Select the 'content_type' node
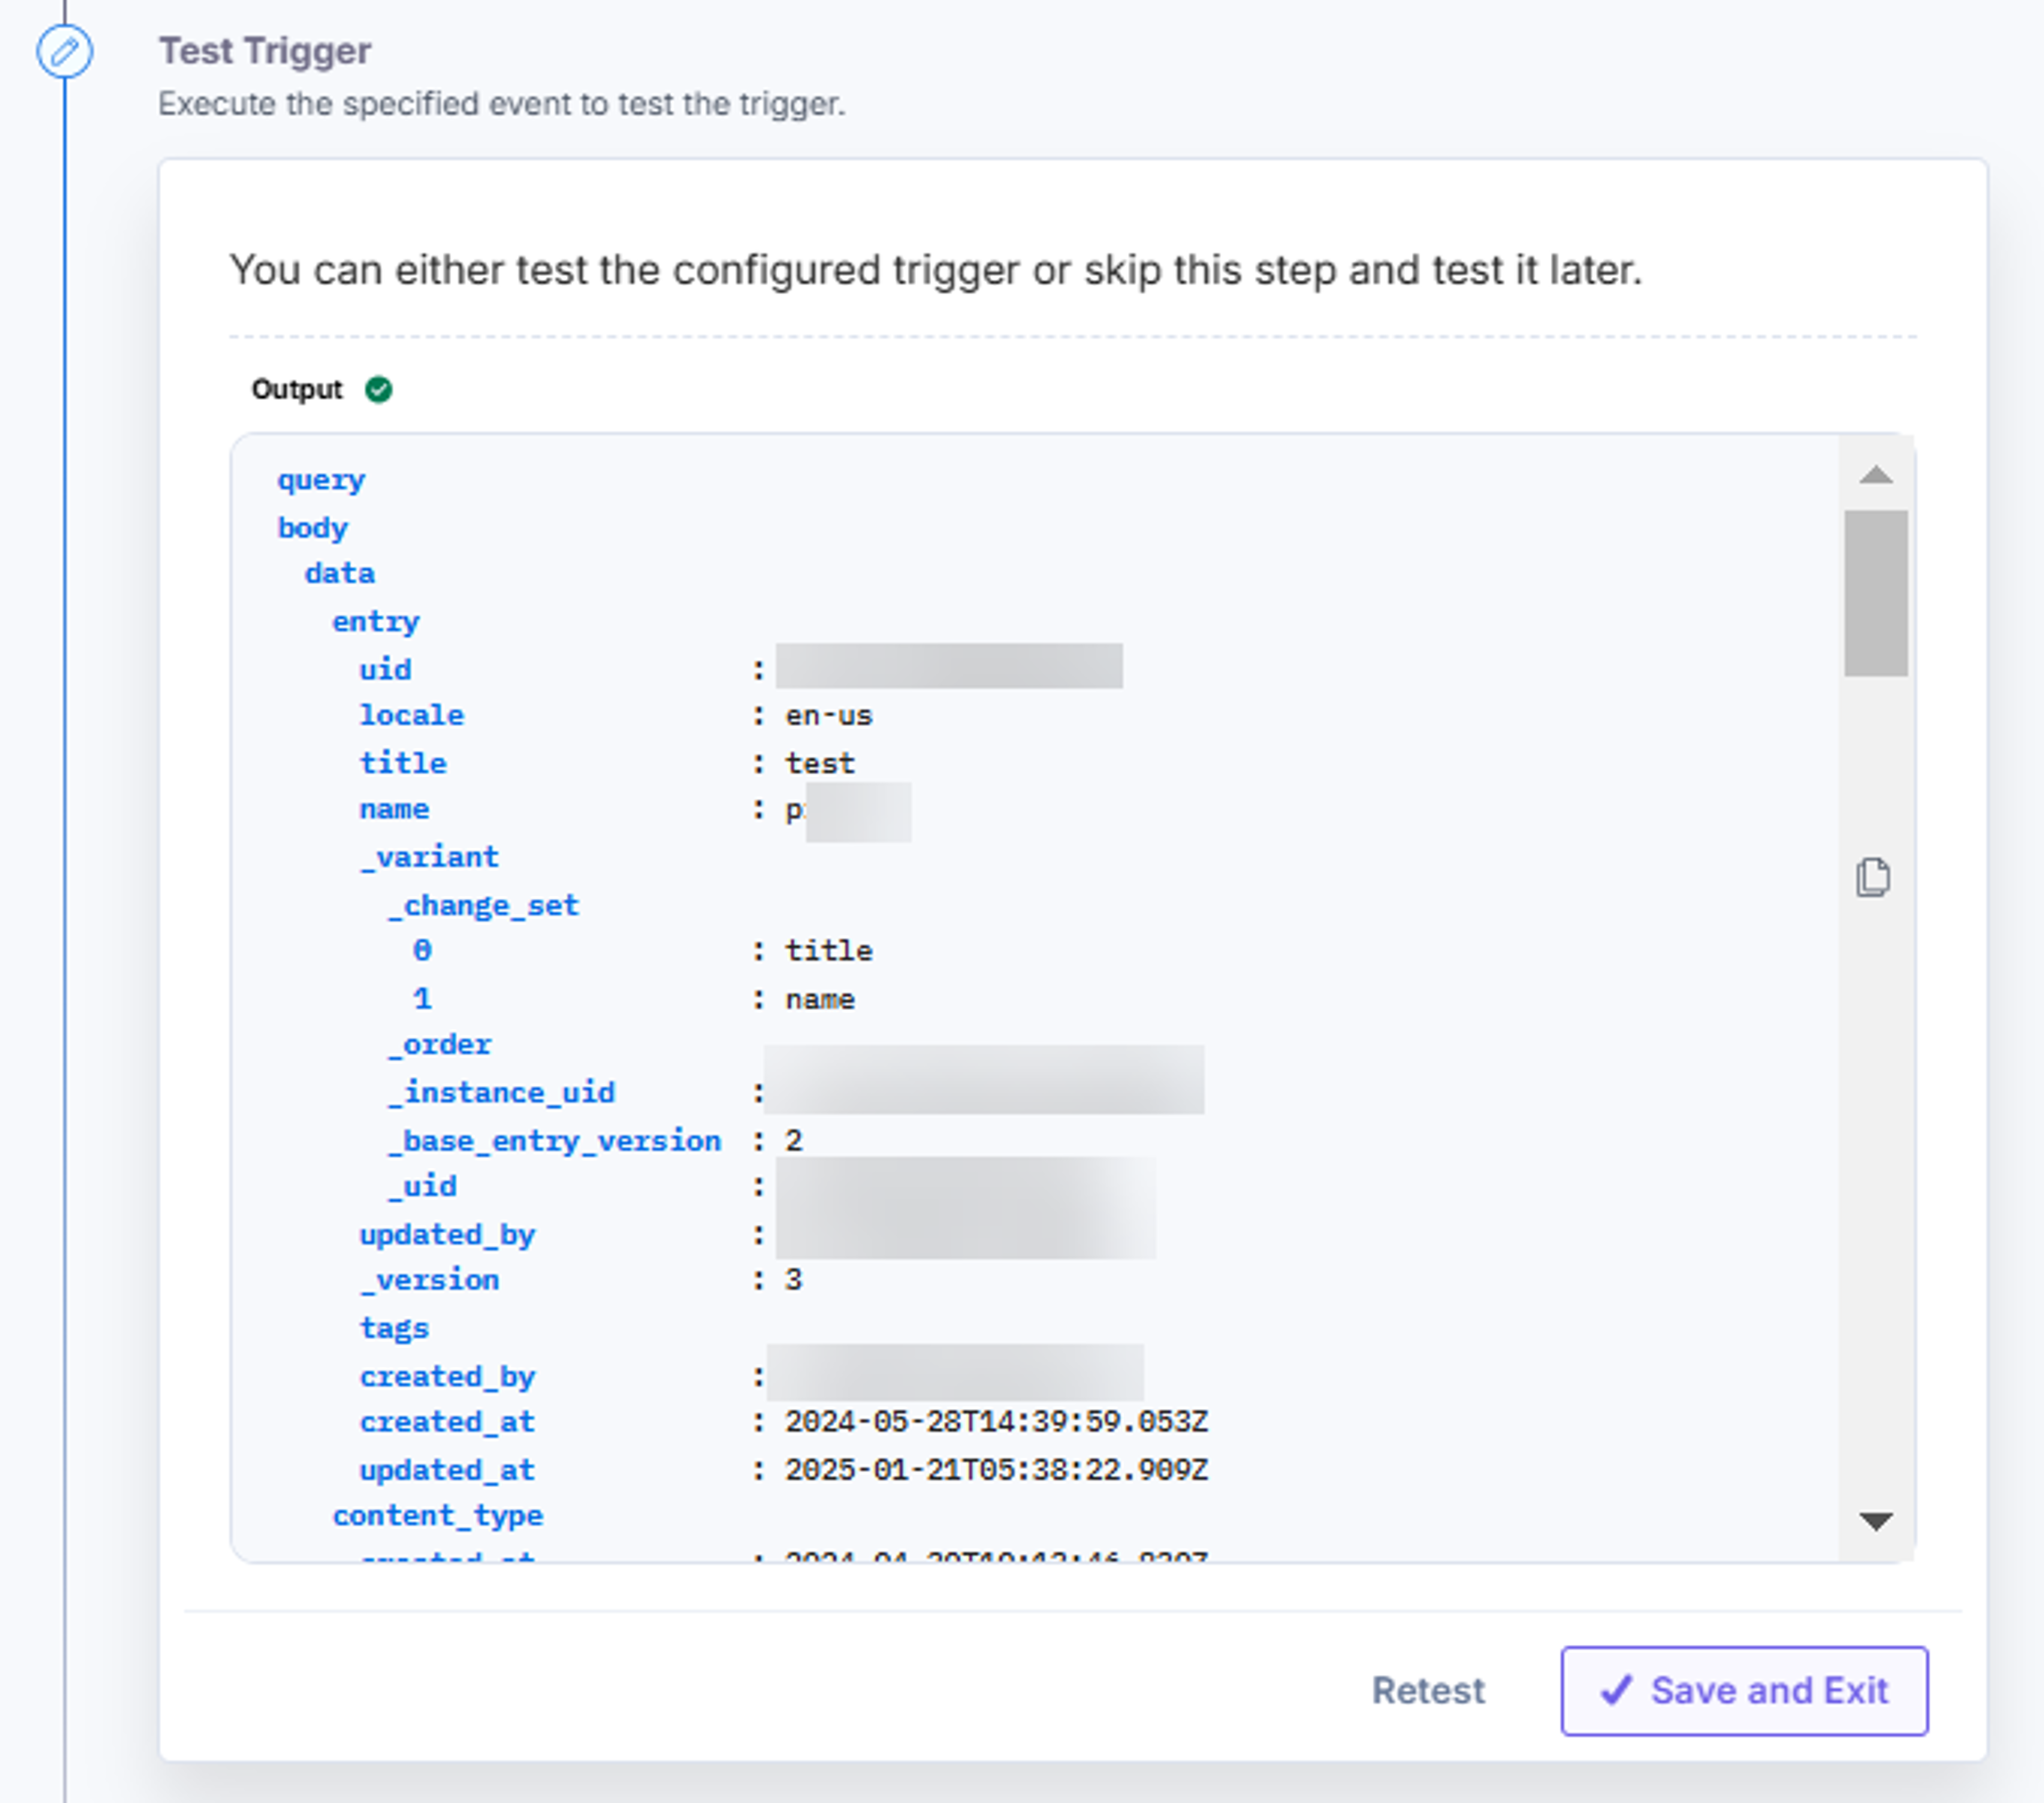Viewport: 2044px width, 1803px height. click(x=438, y=1517)
